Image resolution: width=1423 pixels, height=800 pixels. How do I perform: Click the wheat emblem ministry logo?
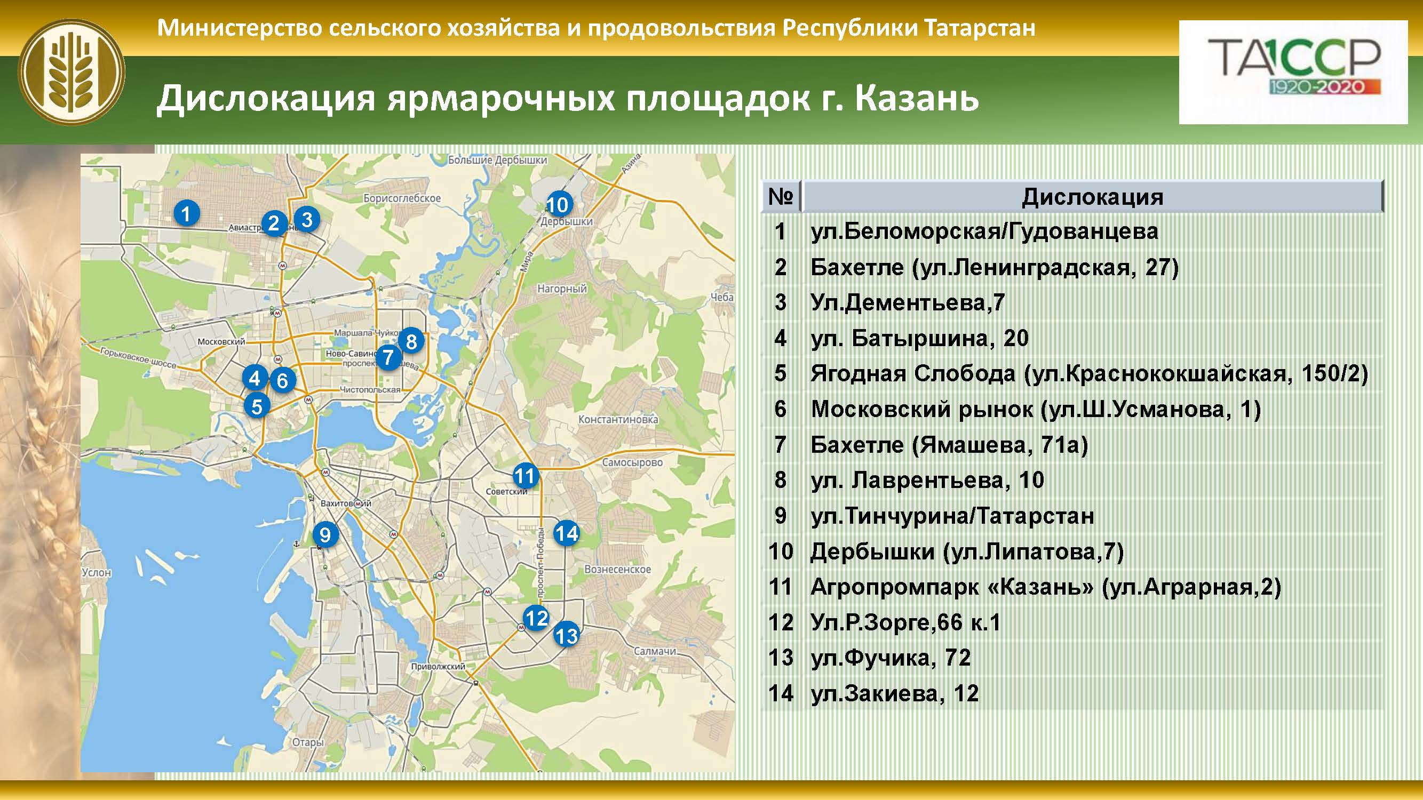click(71, 73)
